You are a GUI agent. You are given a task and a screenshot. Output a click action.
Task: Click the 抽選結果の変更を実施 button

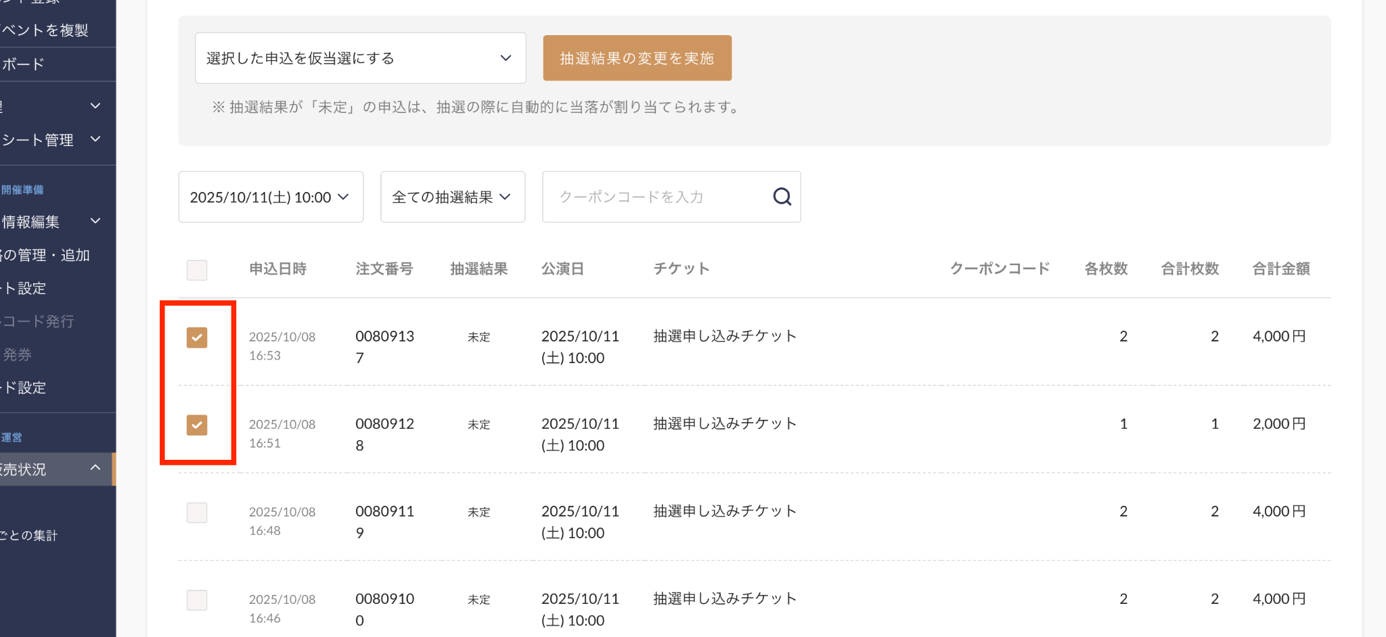click(637, 58)
